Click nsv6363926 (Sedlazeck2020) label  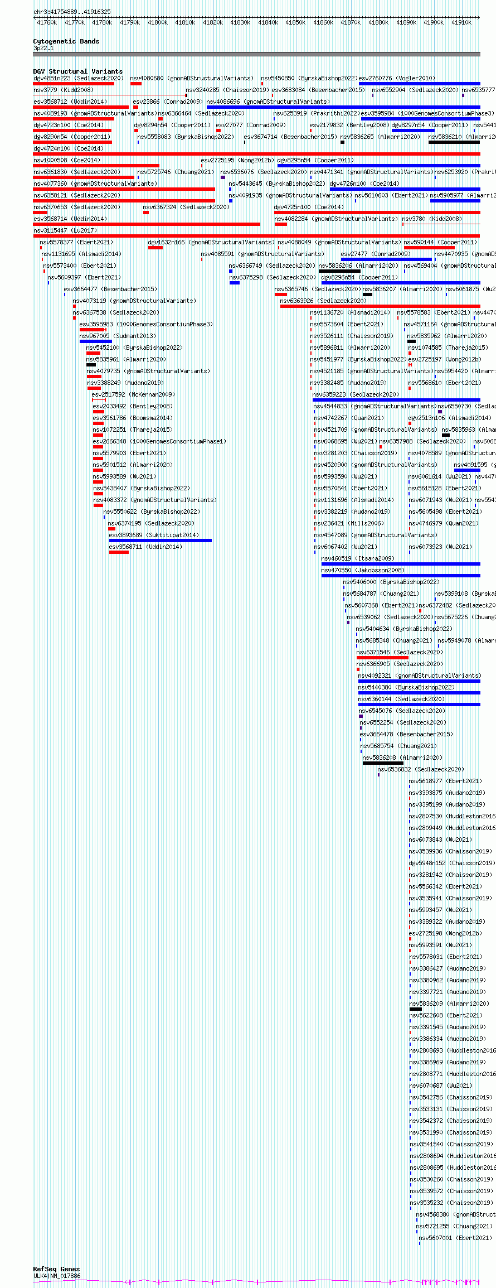[323, 301]
